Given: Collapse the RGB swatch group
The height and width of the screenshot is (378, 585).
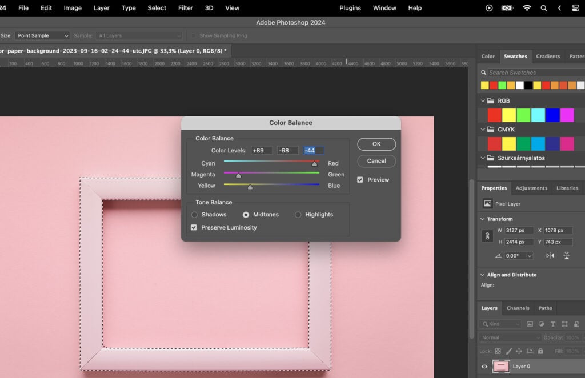Looking at the screenshot, I should click(483, 100).
